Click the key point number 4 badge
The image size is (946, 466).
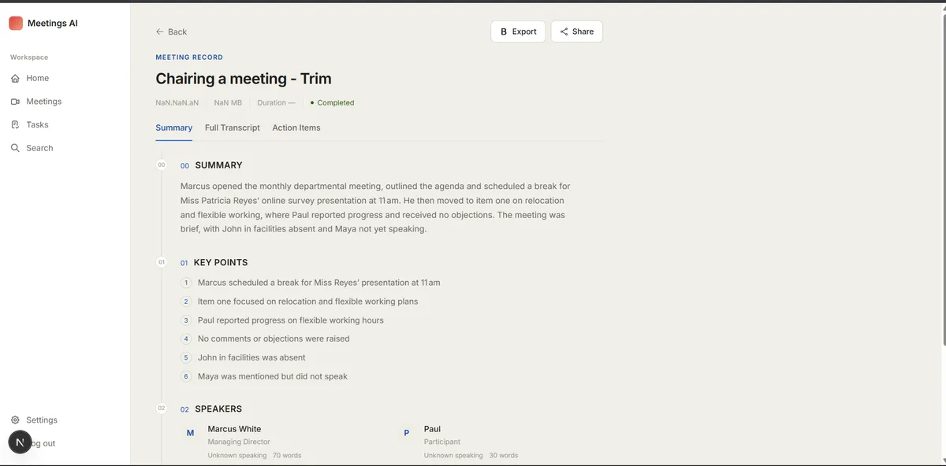[x=186, y=338]
